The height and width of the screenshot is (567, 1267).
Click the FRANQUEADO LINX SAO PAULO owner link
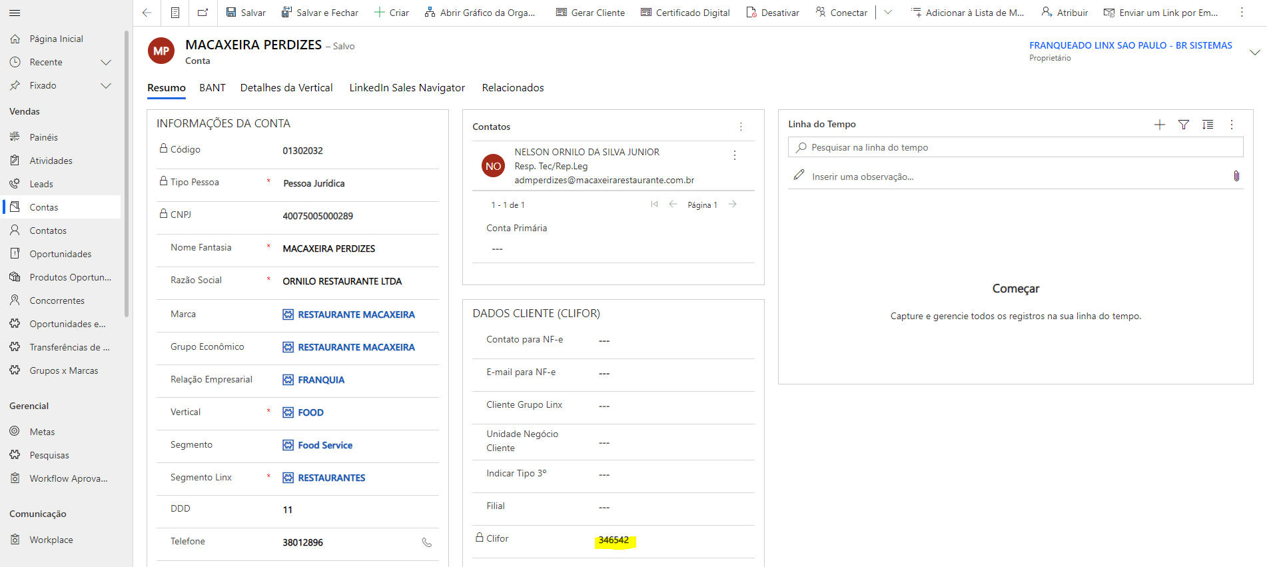click(1130, 45)
